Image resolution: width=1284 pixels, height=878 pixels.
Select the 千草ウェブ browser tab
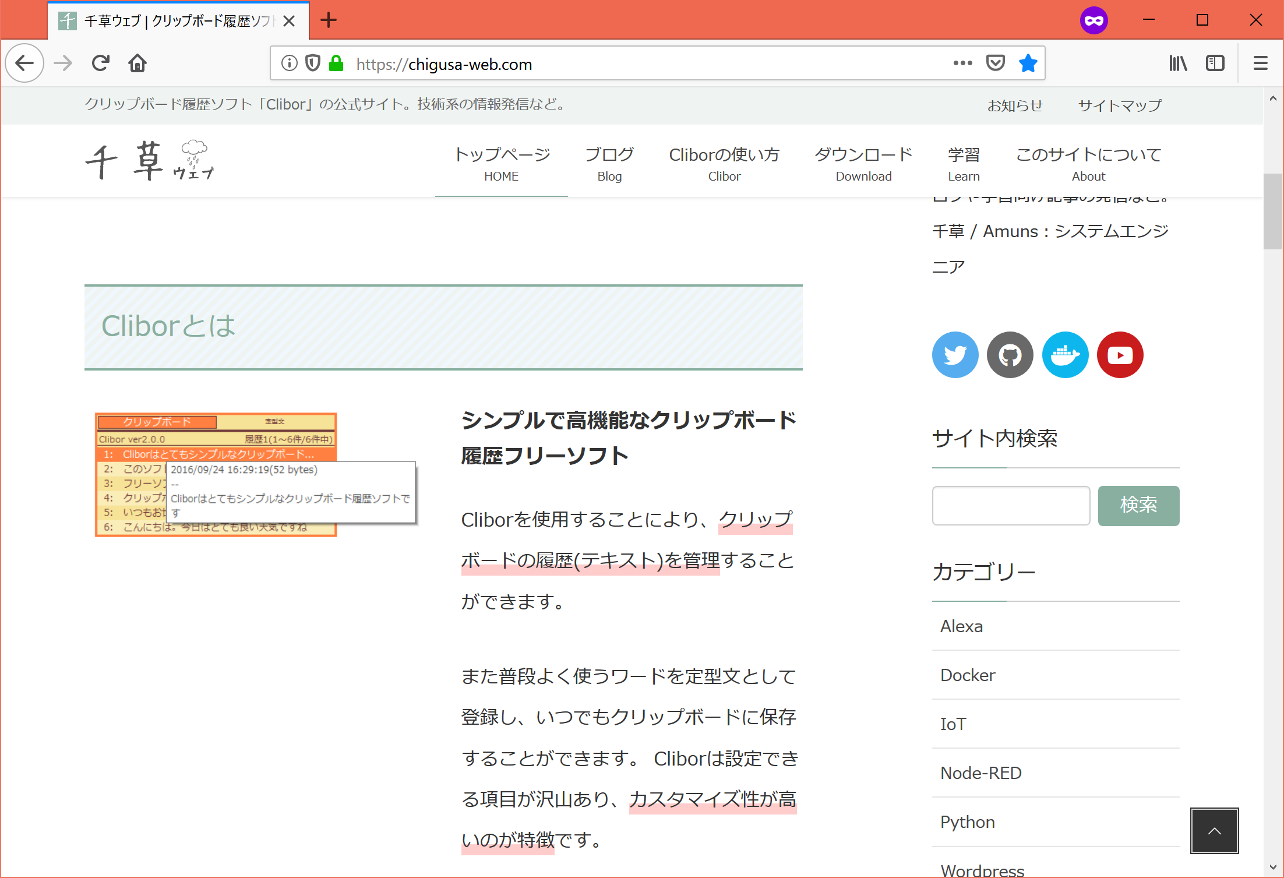[x=178, y=21]
